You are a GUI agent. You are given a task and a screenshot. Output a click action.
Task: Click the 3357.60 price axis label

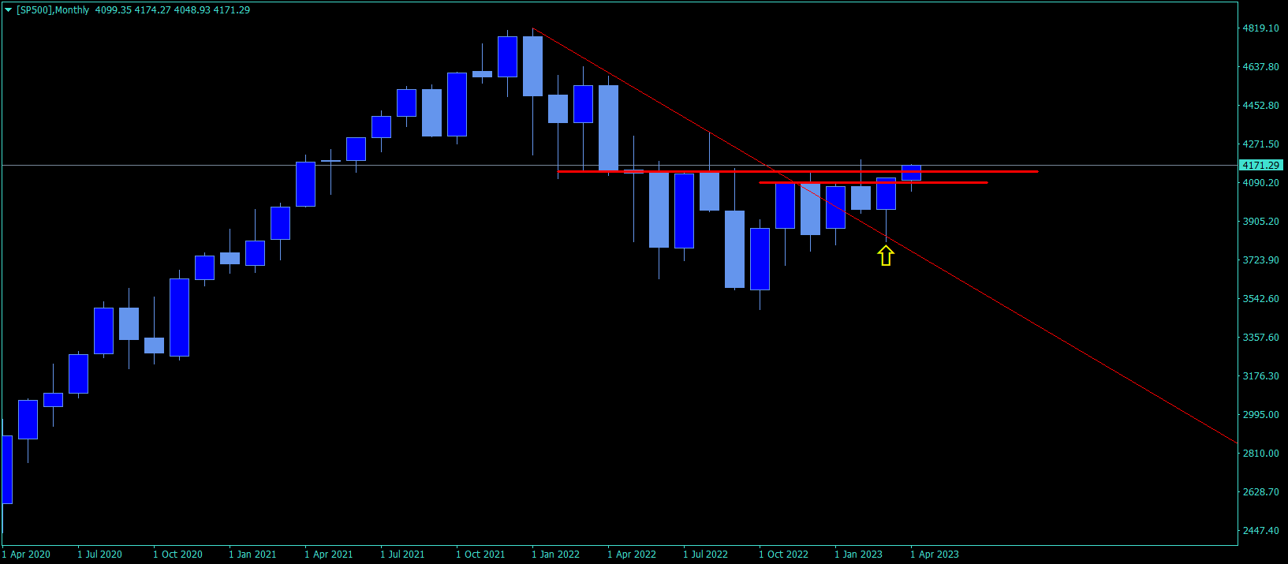[x=1261, y=338]
